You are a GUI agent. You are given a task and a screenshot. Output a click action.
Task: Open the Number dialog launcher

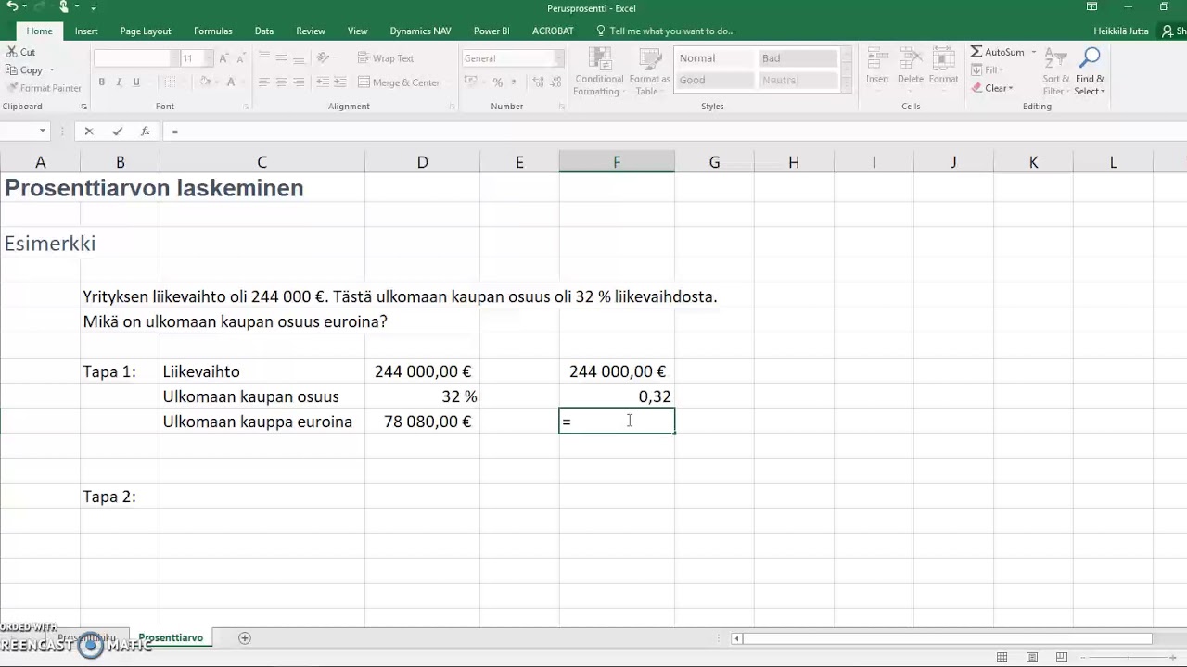click(x=562, y=107)
